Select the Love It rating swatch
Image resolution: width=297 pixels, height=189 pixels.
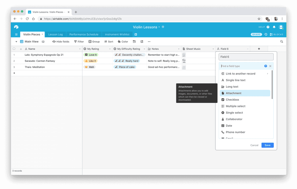[91, 55]
